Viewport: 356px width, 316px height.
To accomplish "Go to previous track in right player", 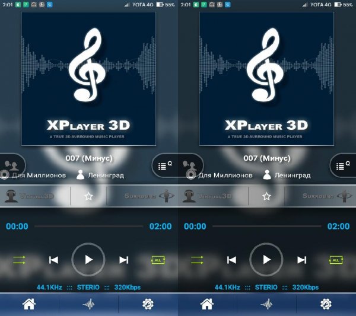I will [x=231, y=260].
